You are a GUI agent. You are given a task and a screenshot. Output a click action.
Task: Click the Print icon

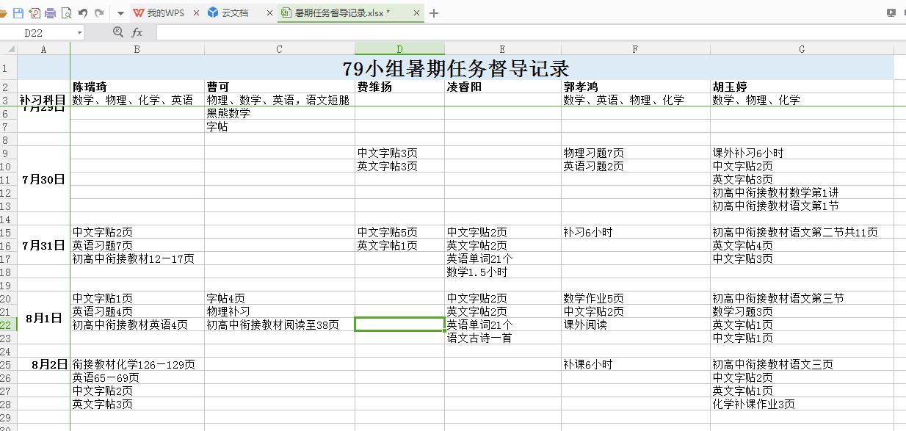coord(50,13)
